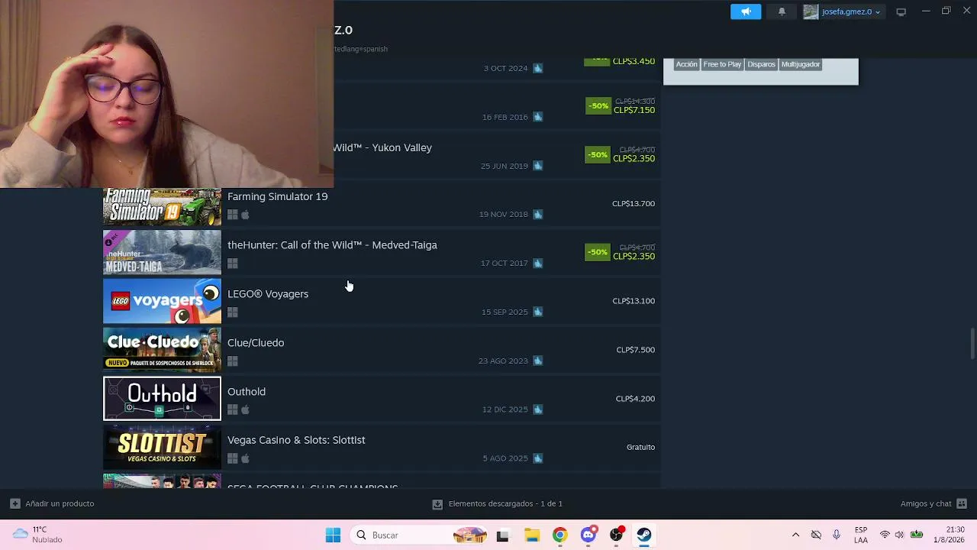Click Añadir un producto
This screenshot has height=550, width=977.
pyautogui.click(x=52, y=504)
